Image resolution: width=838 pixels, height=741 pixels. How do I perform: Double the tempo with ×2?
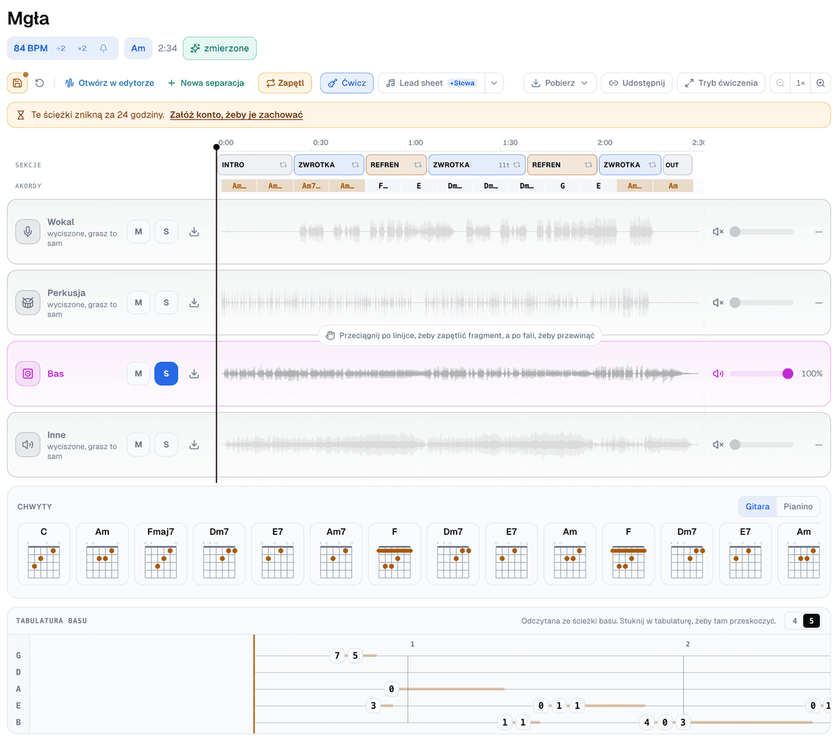point(82,48)
